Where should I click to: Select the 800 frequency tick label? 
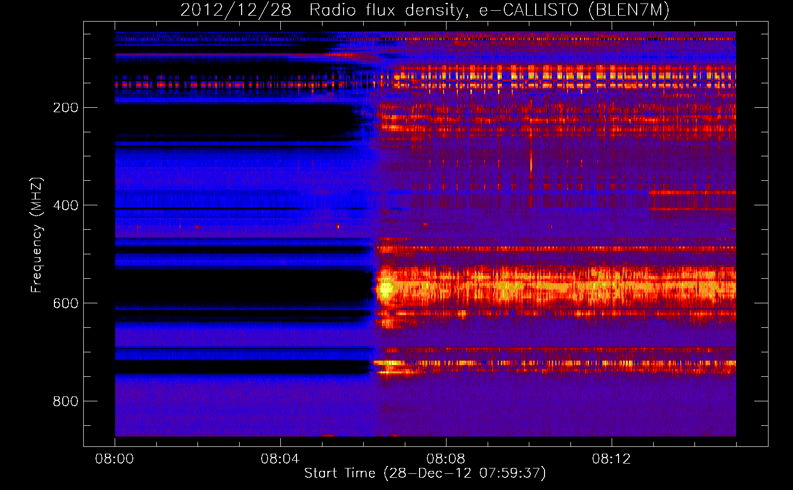point(66,402)
